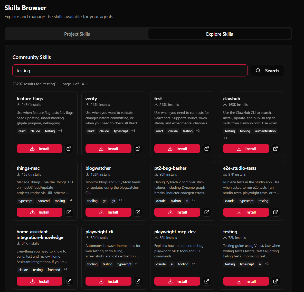Image resolution: width=304 pixels, height=292 pixels.
Task: Select the Explore Skills tab
Action: pos(219,34)
